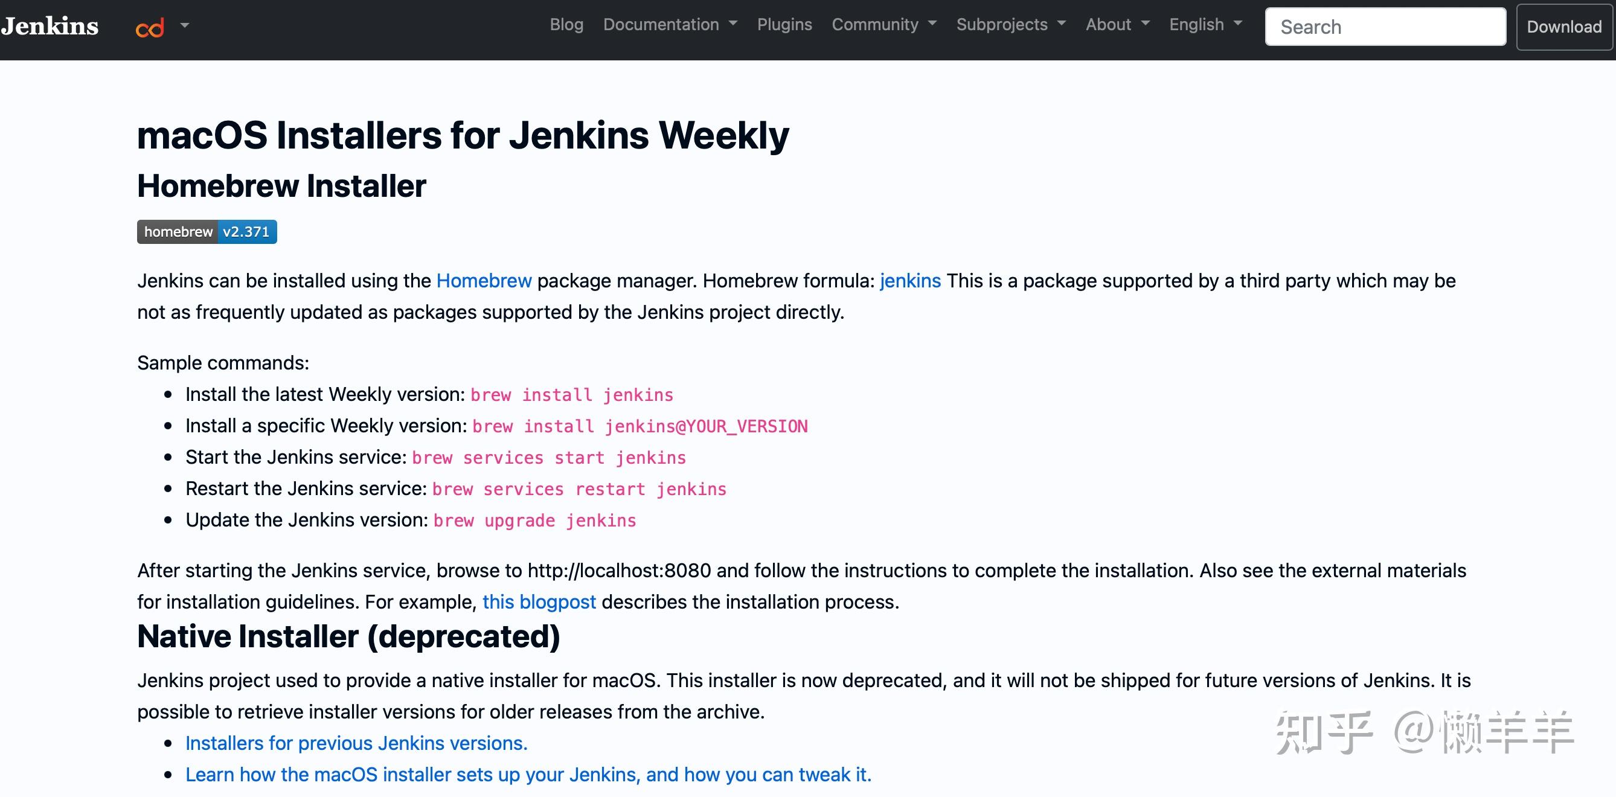
Task: Select the Blog menu item
Action: [x=565, y=25]
